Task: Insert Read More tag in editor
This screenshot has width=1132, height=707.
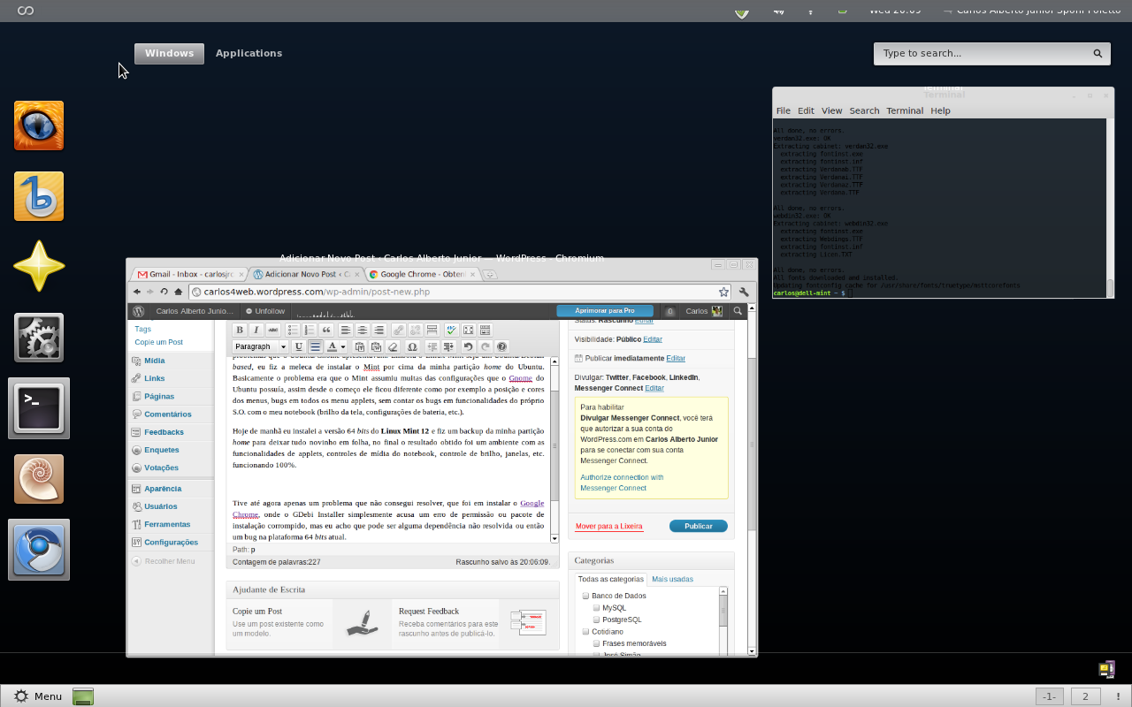Action: click(432, 330)
